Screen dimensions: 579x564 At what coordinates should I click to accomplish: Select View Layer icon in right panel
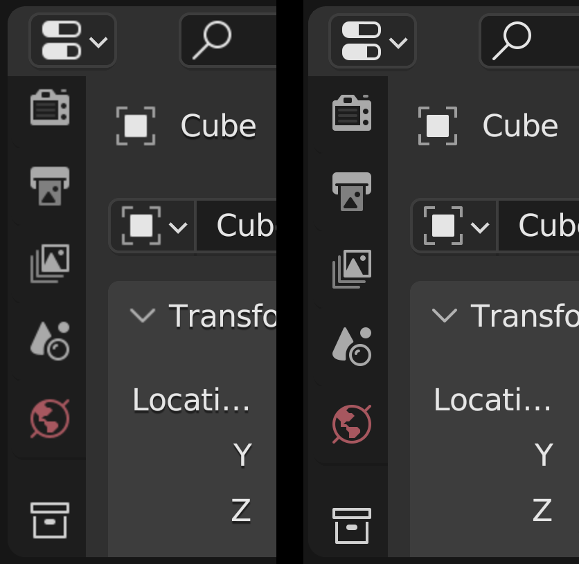tap(352, 269)
